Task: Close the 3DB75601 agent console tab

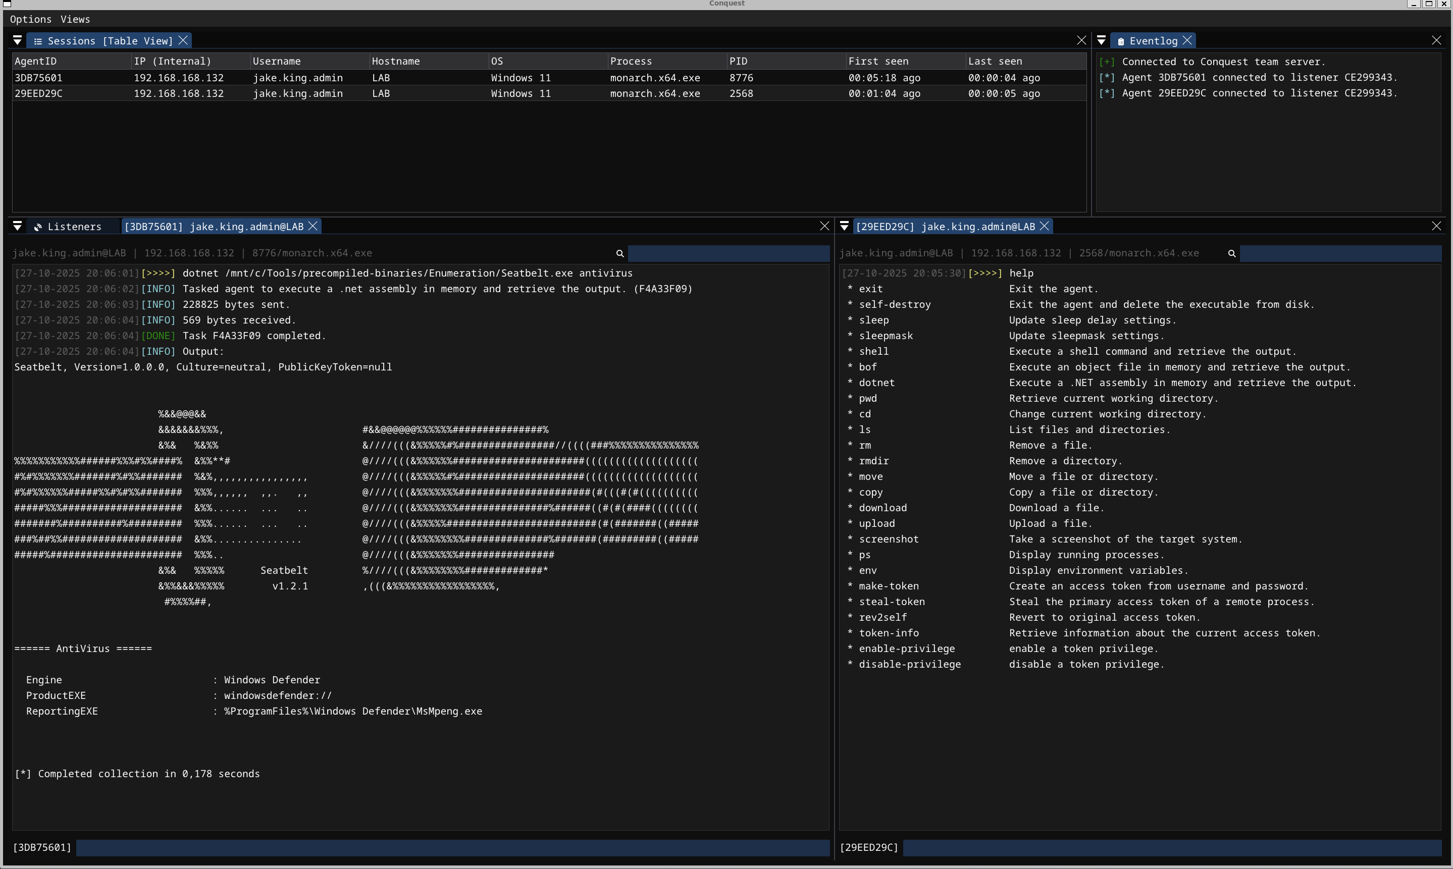Action: 314,226
